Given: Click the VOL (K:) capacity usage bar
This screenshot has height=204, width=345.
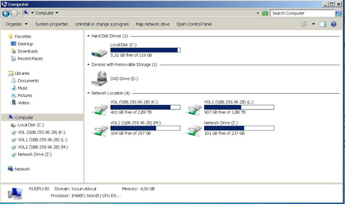Looking at the screenshot, I should [x=145, y=107].
